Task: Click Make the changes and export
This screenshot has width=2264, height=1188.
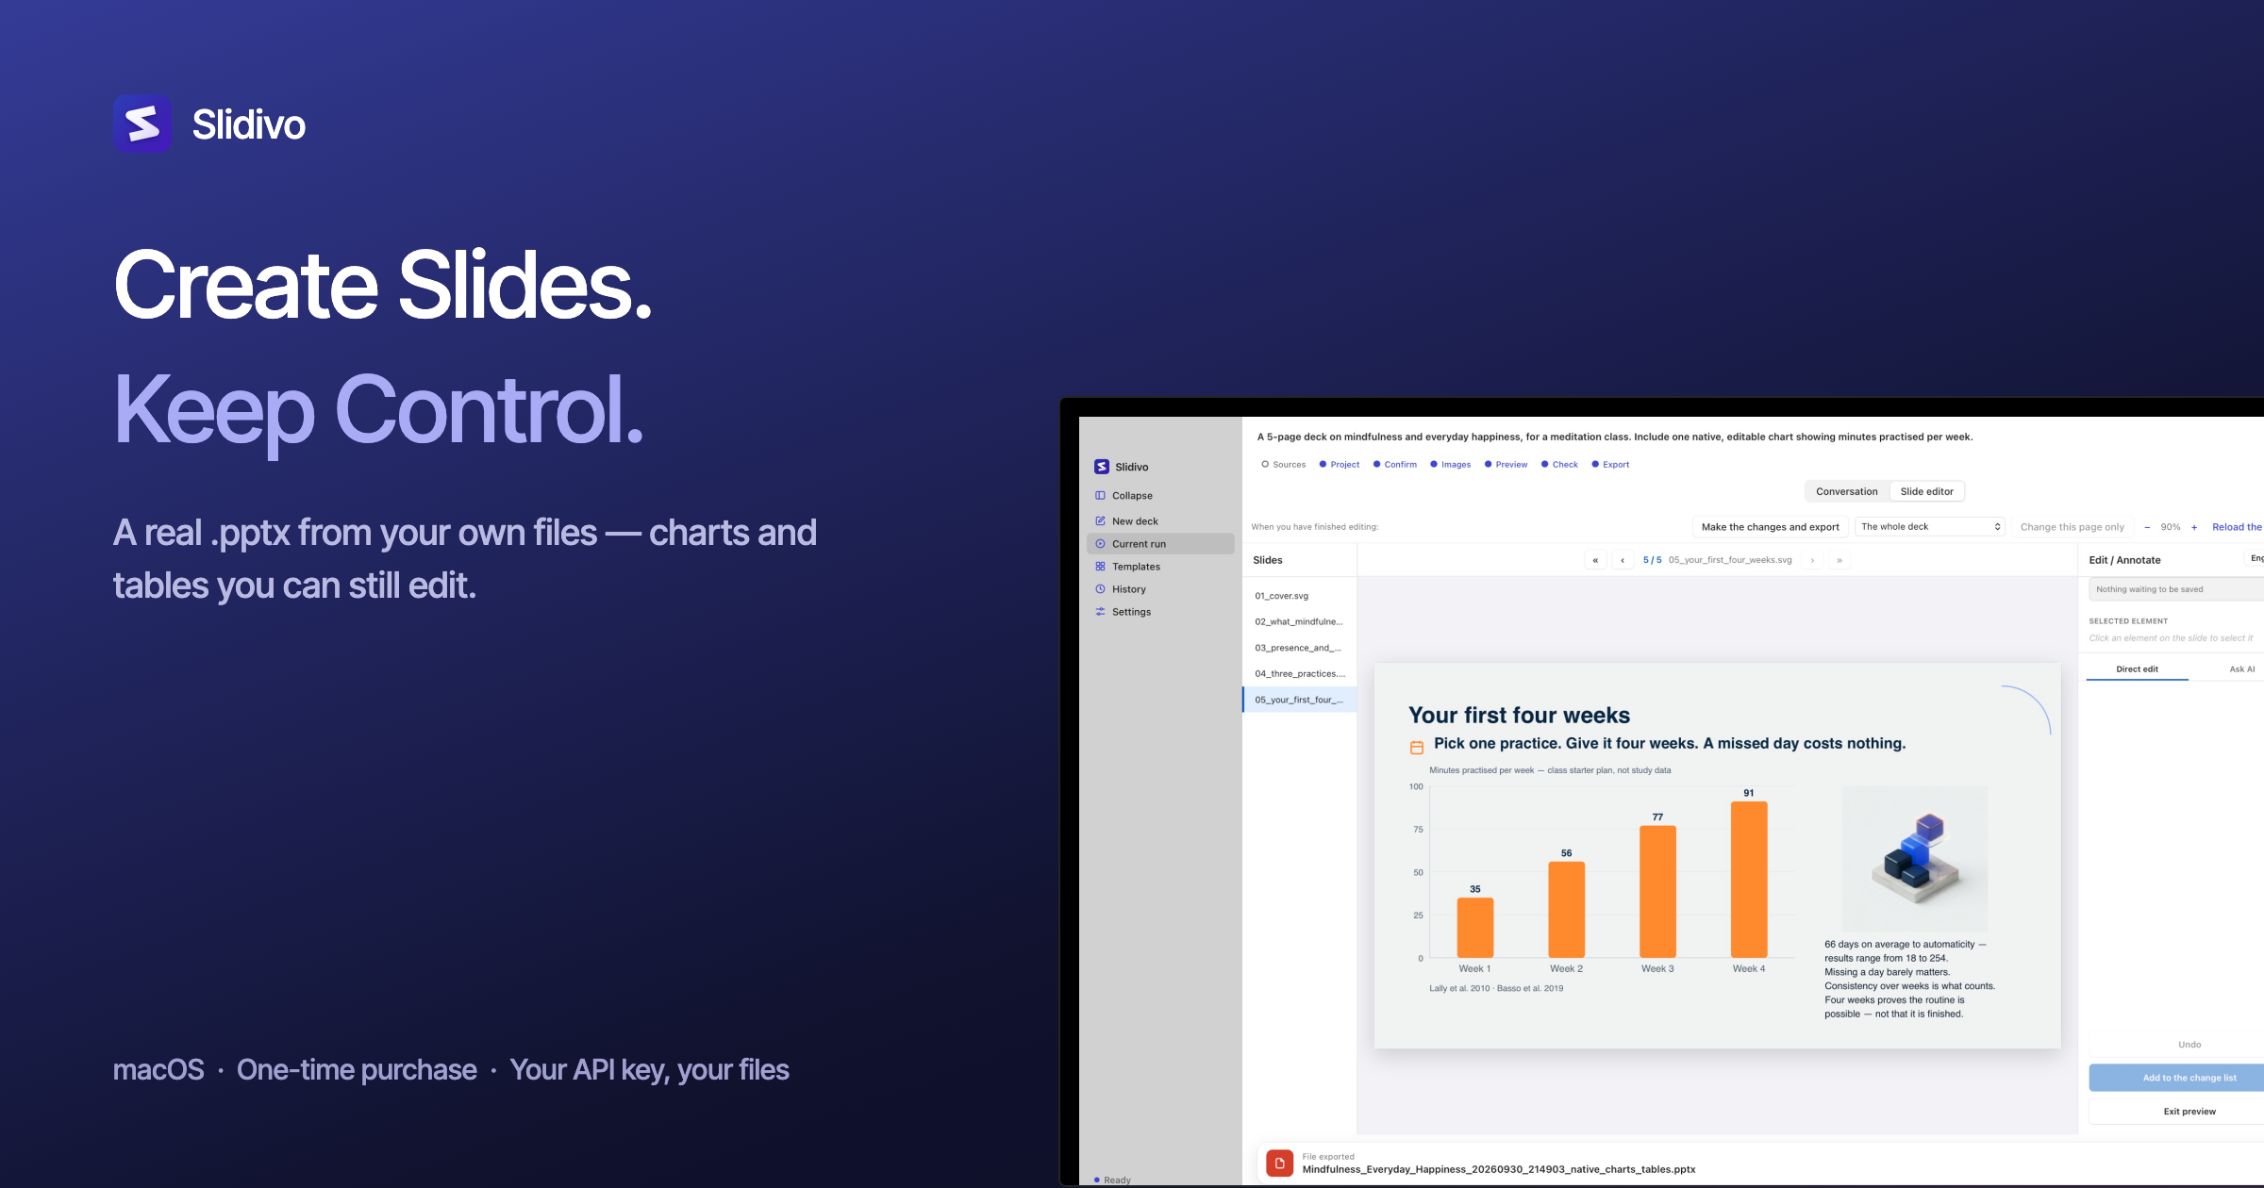Action: pos(1770,527)
